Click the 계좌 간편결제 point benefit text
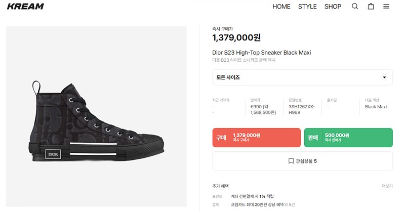Viewport: 405px width, 211px height. 252,196
